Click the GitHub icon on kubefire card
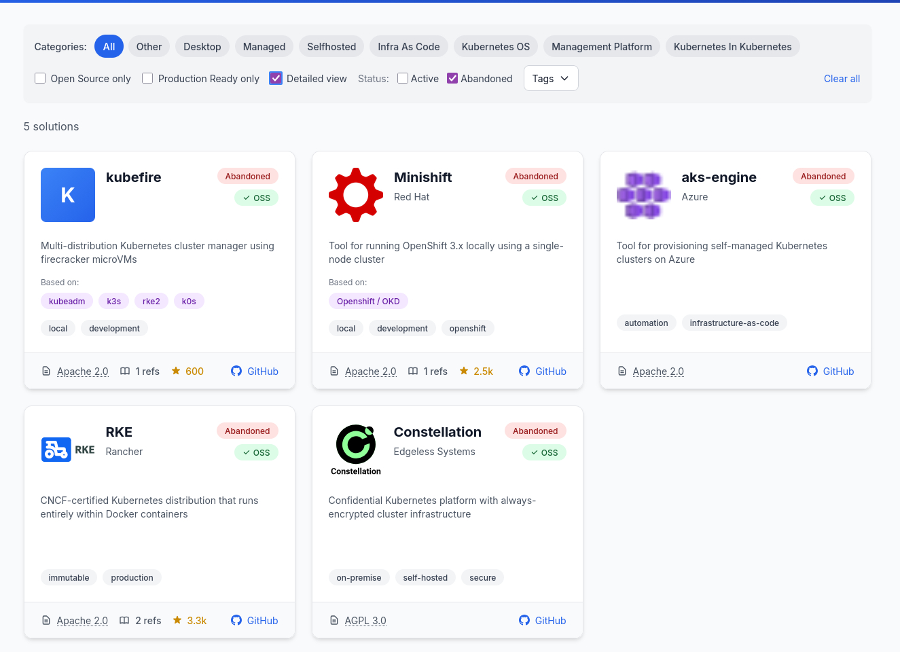The width and height of the screenshot is (900, 652). (x=236, y=372)
